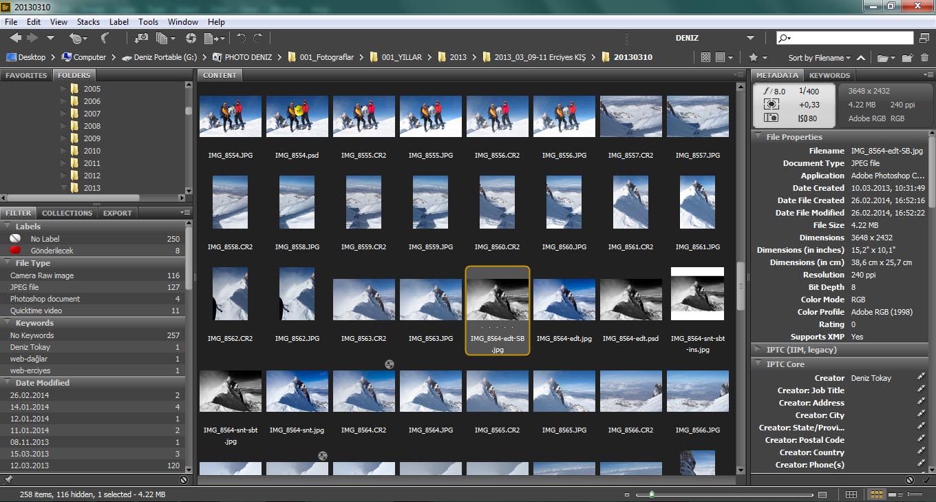Open the Stacks menu
The image size is (936, 502).
coord(88,22)
